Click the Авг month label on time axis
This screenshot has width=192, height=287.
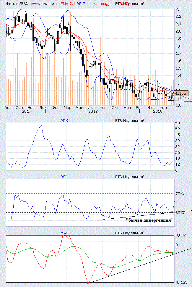[x=103, y=108]
